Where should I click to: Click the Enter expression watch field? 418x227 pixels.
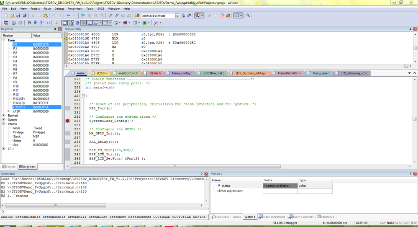click(230, 191)
